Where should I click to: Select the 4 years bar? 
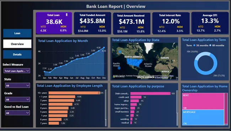click(x=59, y=108)
